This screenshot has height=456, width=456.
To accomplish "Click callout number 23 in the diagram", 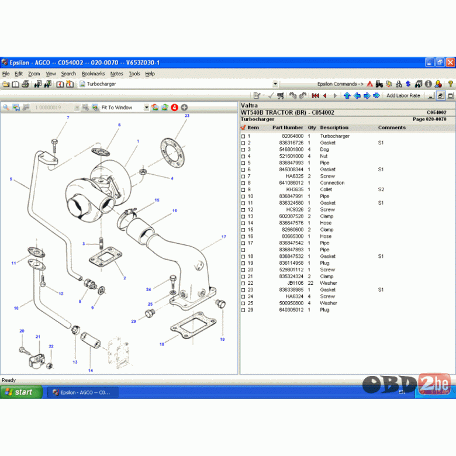I will (187, 116).
